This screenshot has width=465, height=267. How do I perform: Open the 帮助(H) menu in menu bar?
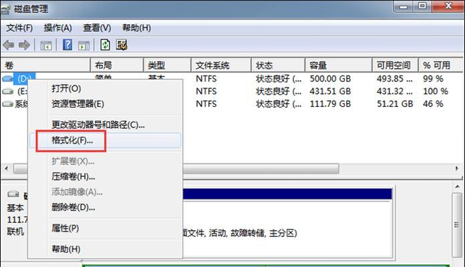pos(137,28)
